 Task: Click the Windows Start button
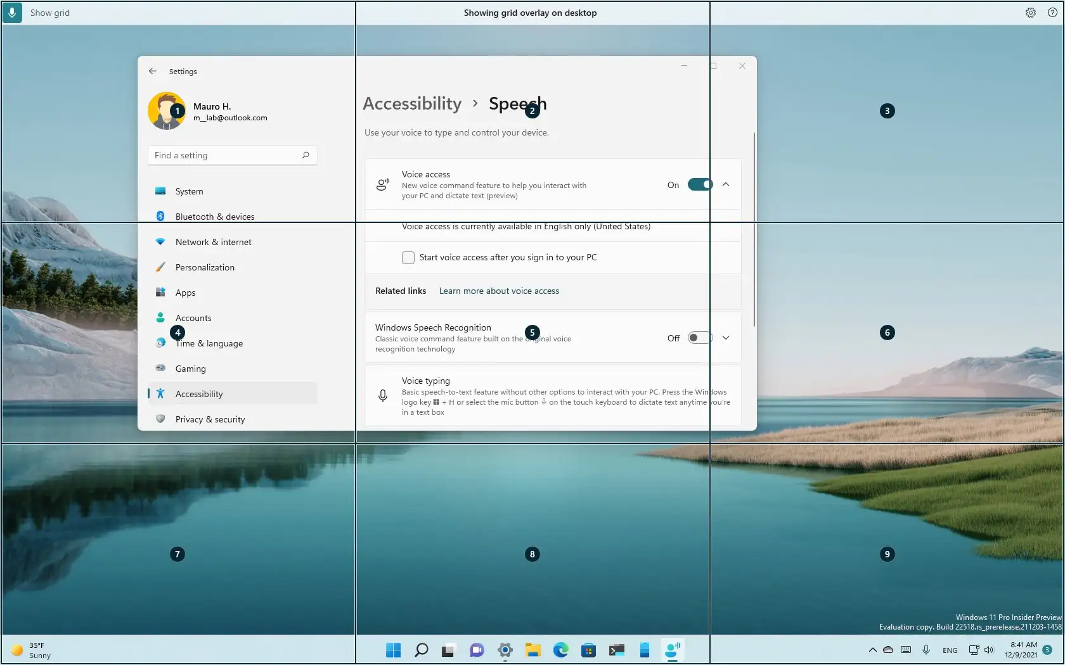click(393, 650)
